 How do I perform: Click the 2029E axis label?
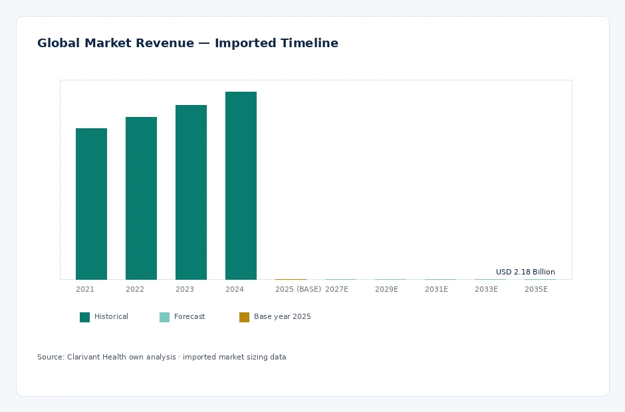point(387,289)
